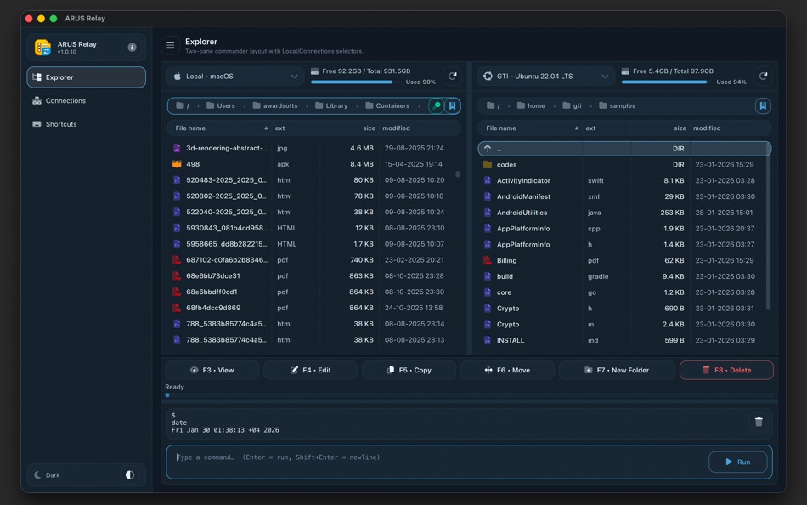Click the F8 Delete button

pos(726,370)
